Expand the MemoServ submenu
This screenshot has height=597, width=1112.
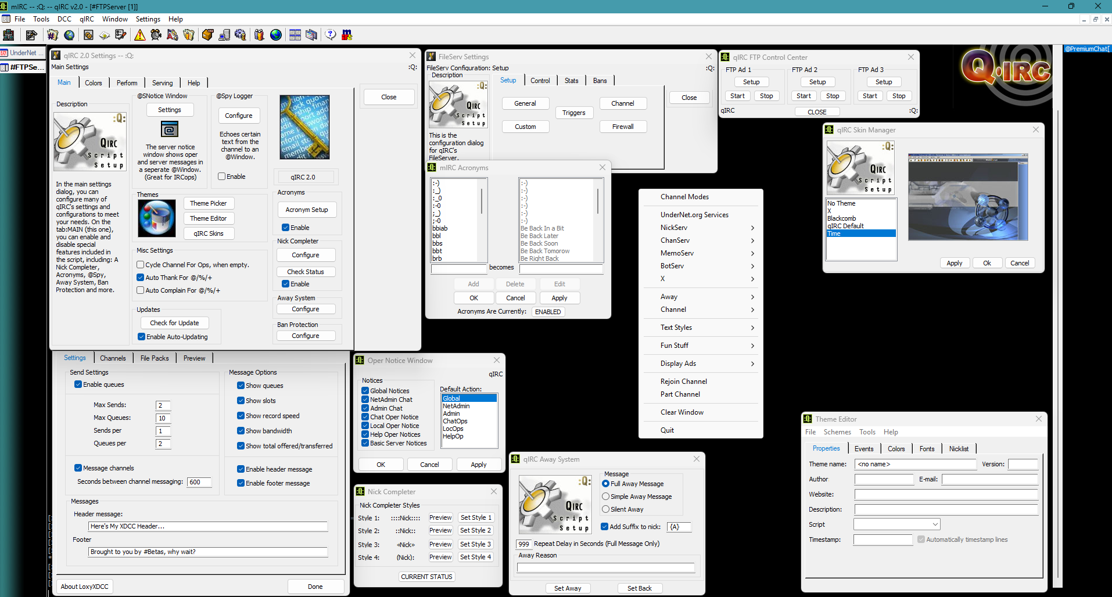(701, 253)
